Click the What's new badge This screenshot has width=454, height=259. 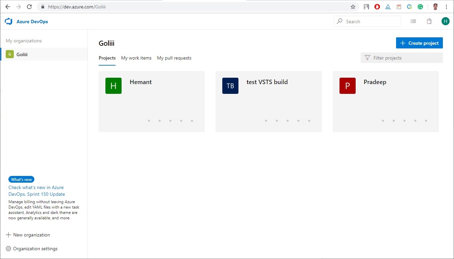pos(22,179)
